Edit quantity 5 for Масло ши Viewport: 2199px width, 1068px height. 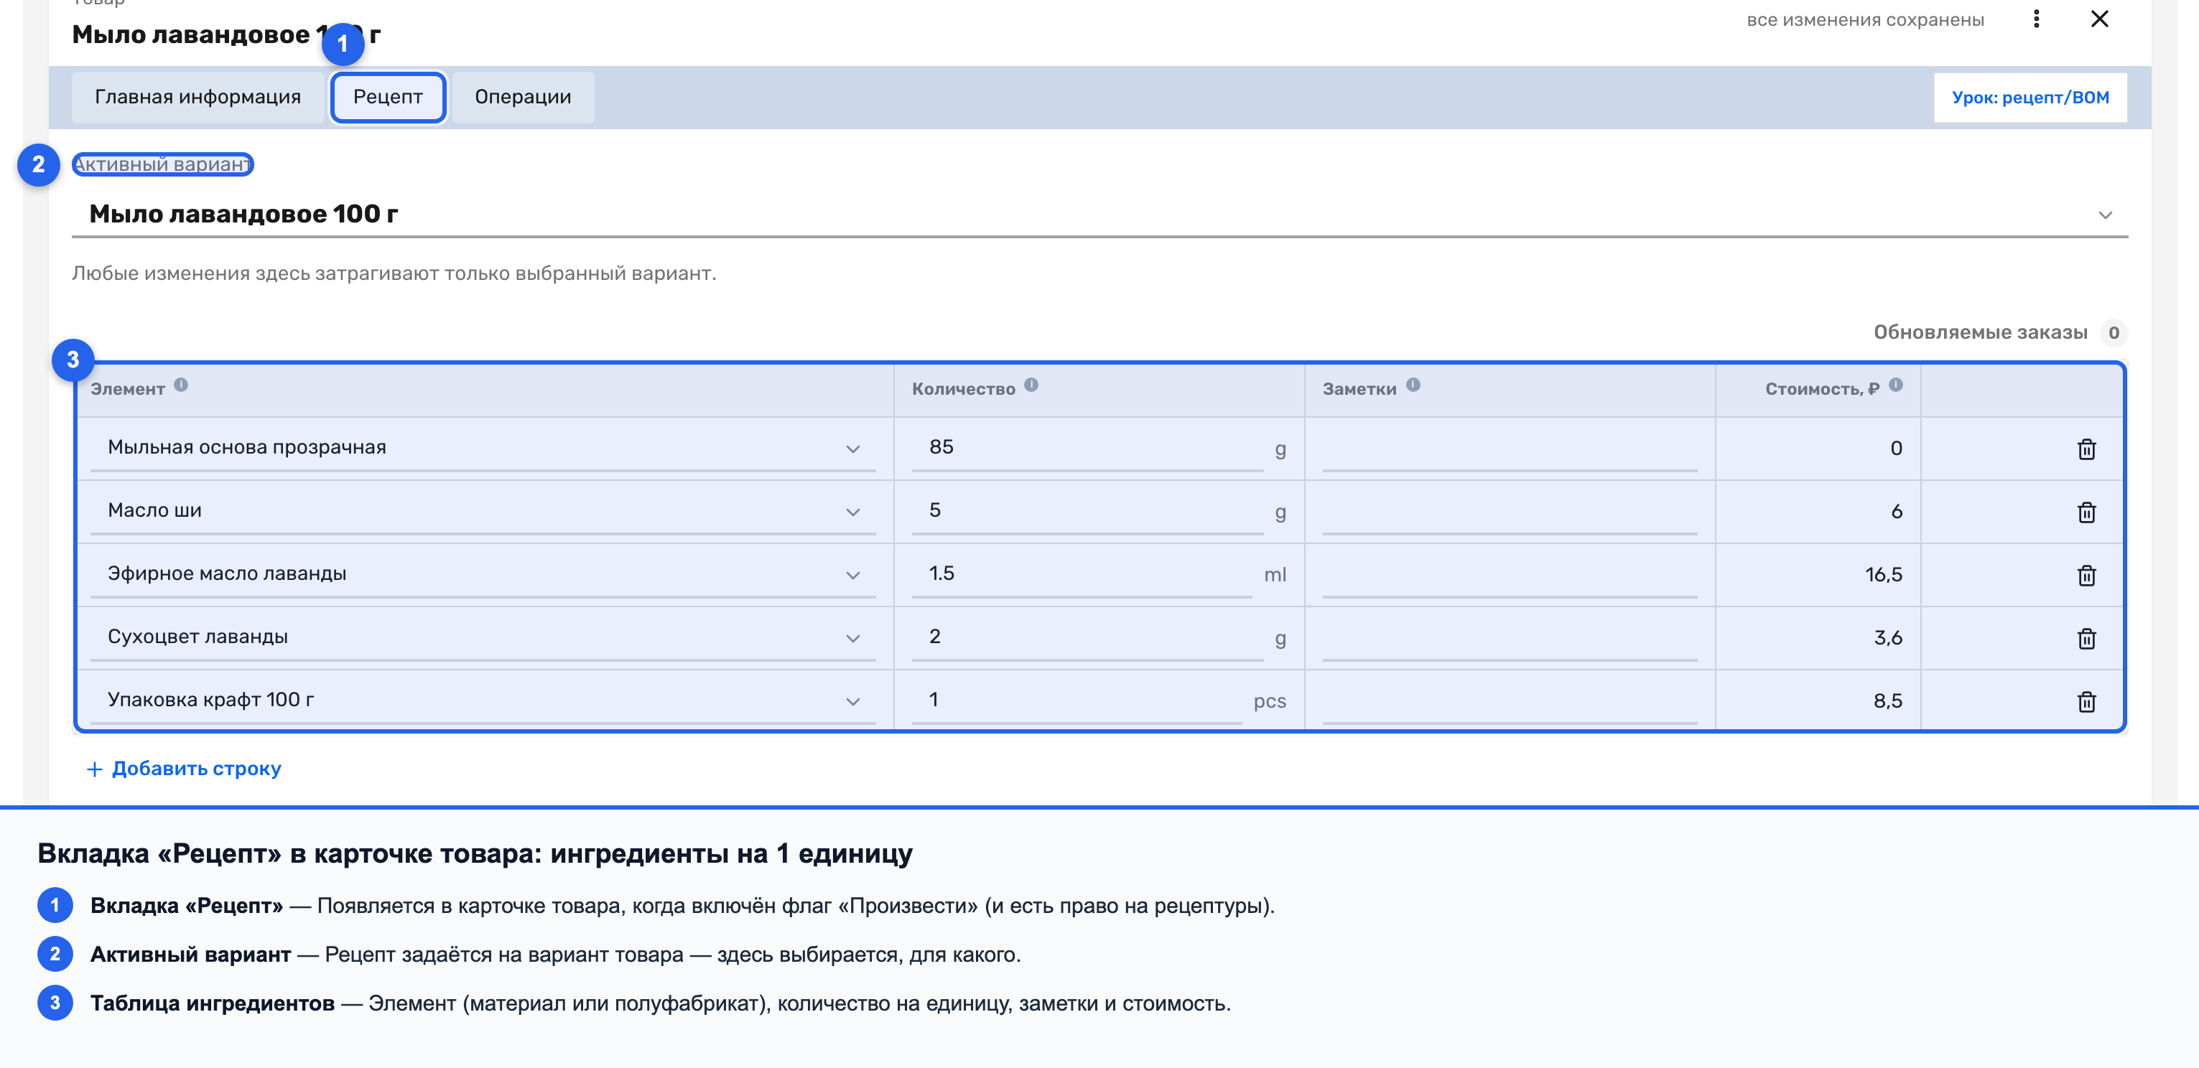[x=1086, y=511]
